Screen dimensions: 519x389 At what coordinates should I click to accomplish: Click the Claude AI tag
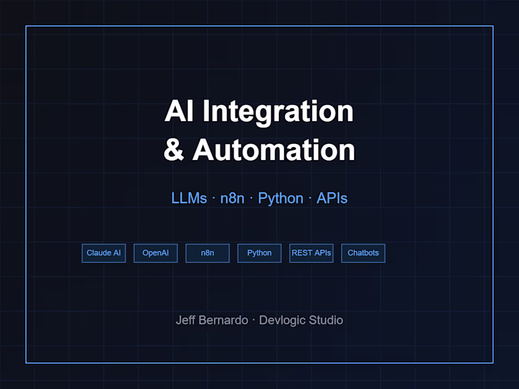click(104, 253)
